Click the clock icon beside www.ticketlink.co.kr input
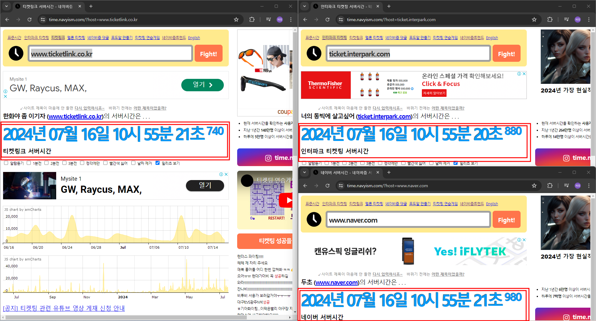The width and height of the screenshot is (596, 321). pyautogui.click(x=16, y=53)
